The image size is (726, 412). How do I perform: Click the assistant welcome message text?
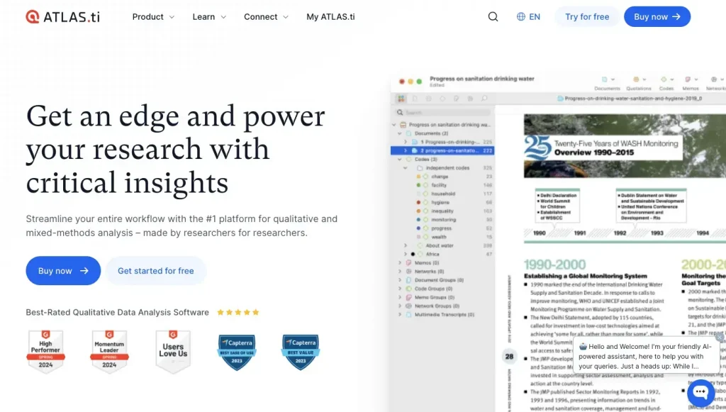pyautogui.click(x=645, y=357)
